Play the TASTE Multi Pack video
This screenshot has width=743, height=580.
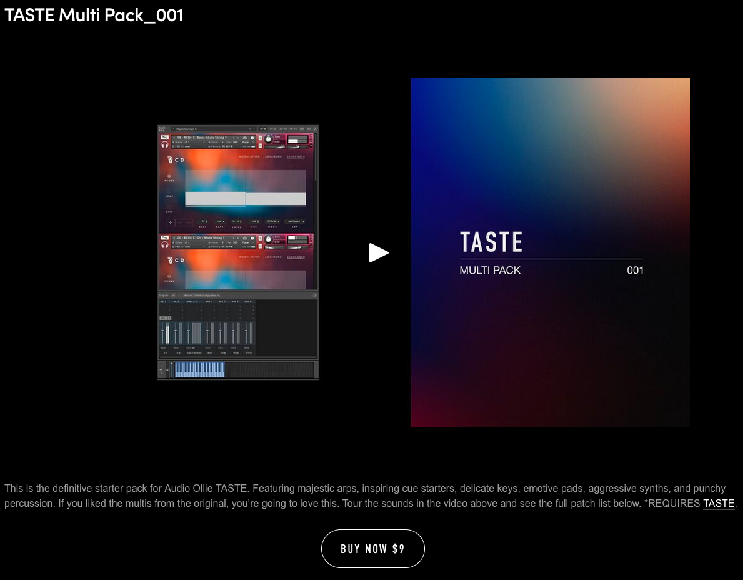pyautogui.click(x=379, y=252)
